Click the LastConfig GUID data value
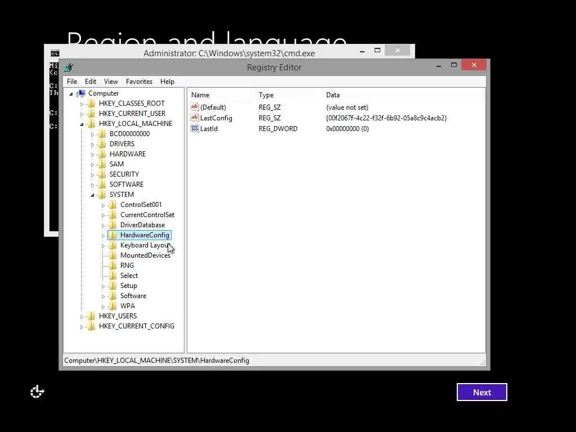Image resolution: width=576 pixels, height=432 pixels. tap(386, 118)
